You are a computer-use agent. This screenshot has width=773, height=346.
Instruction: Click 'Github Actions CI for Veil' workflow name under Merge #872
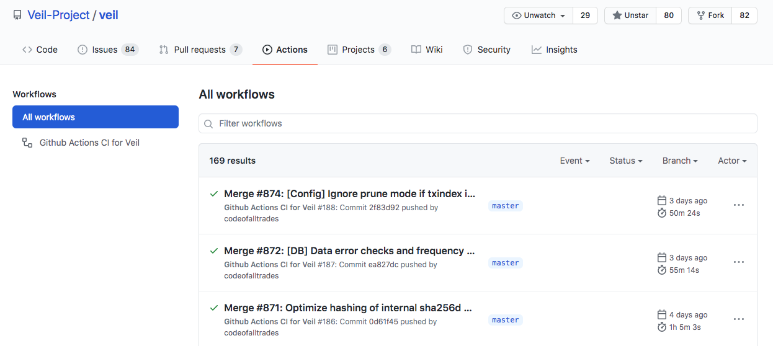(270, 265)
